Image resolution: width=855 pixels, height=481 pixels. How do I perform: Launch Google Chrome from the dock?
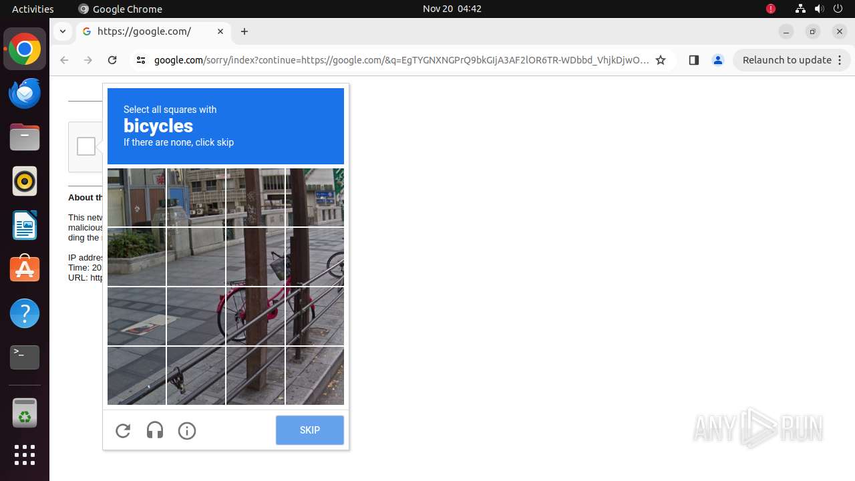pyautogui.click(x=25, y=49)
